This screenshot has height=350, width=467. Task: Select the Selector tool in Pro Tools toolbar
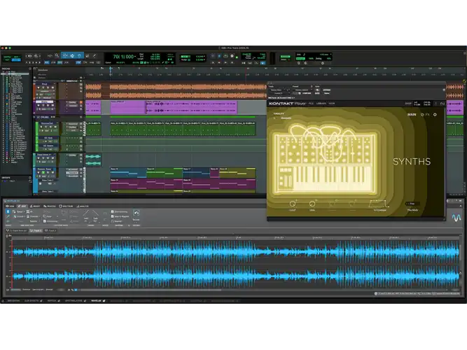point(72,56)
